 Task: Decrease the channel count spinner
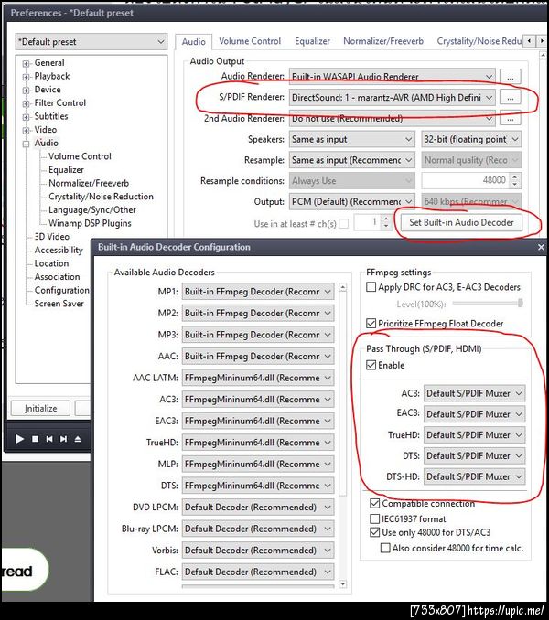coord(386,226)
